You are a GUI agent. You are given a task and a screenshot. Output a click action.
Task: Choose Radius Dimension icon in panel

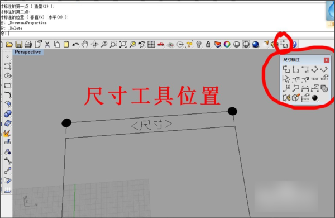click(296, 79)
